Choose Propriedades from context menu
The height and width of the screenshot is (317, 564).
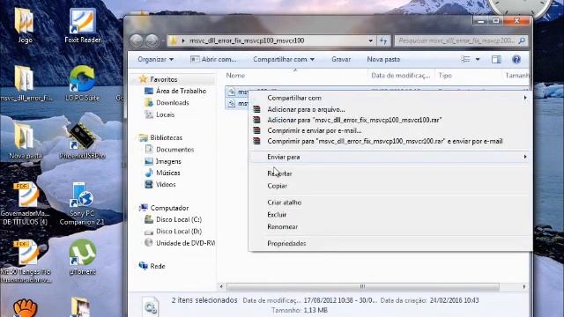click(x=286, y=244)
